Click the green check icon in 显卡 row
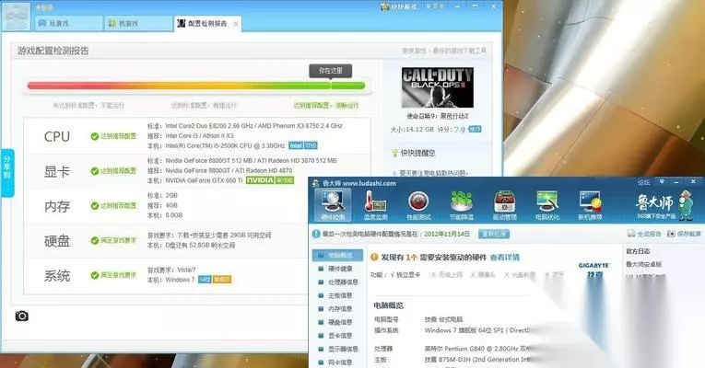This screenshot has width=705, height=368. (x=94, y=171)
